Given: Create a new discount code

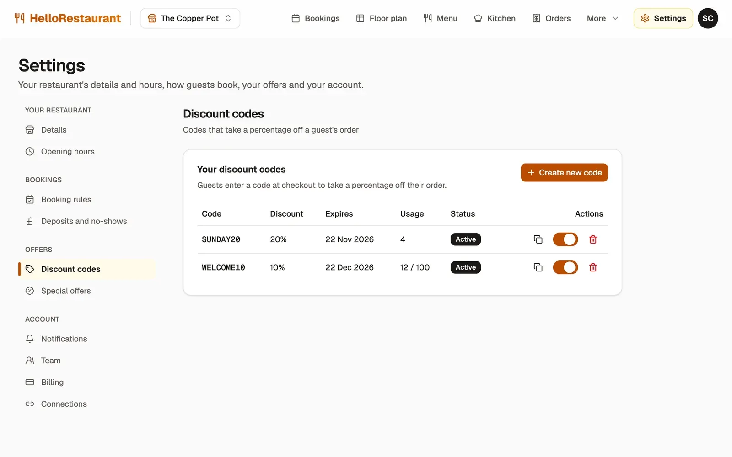Looking at the screenshot, I should [564, 173].
